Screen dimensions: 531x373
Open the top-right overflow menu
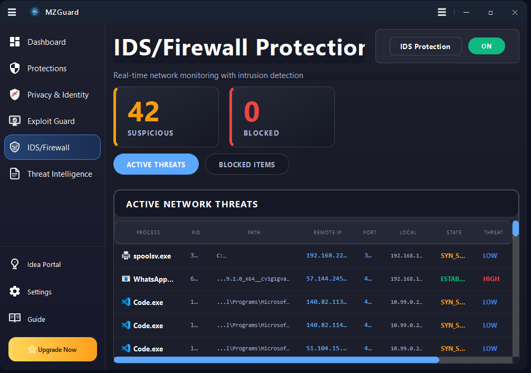point(442,12)
